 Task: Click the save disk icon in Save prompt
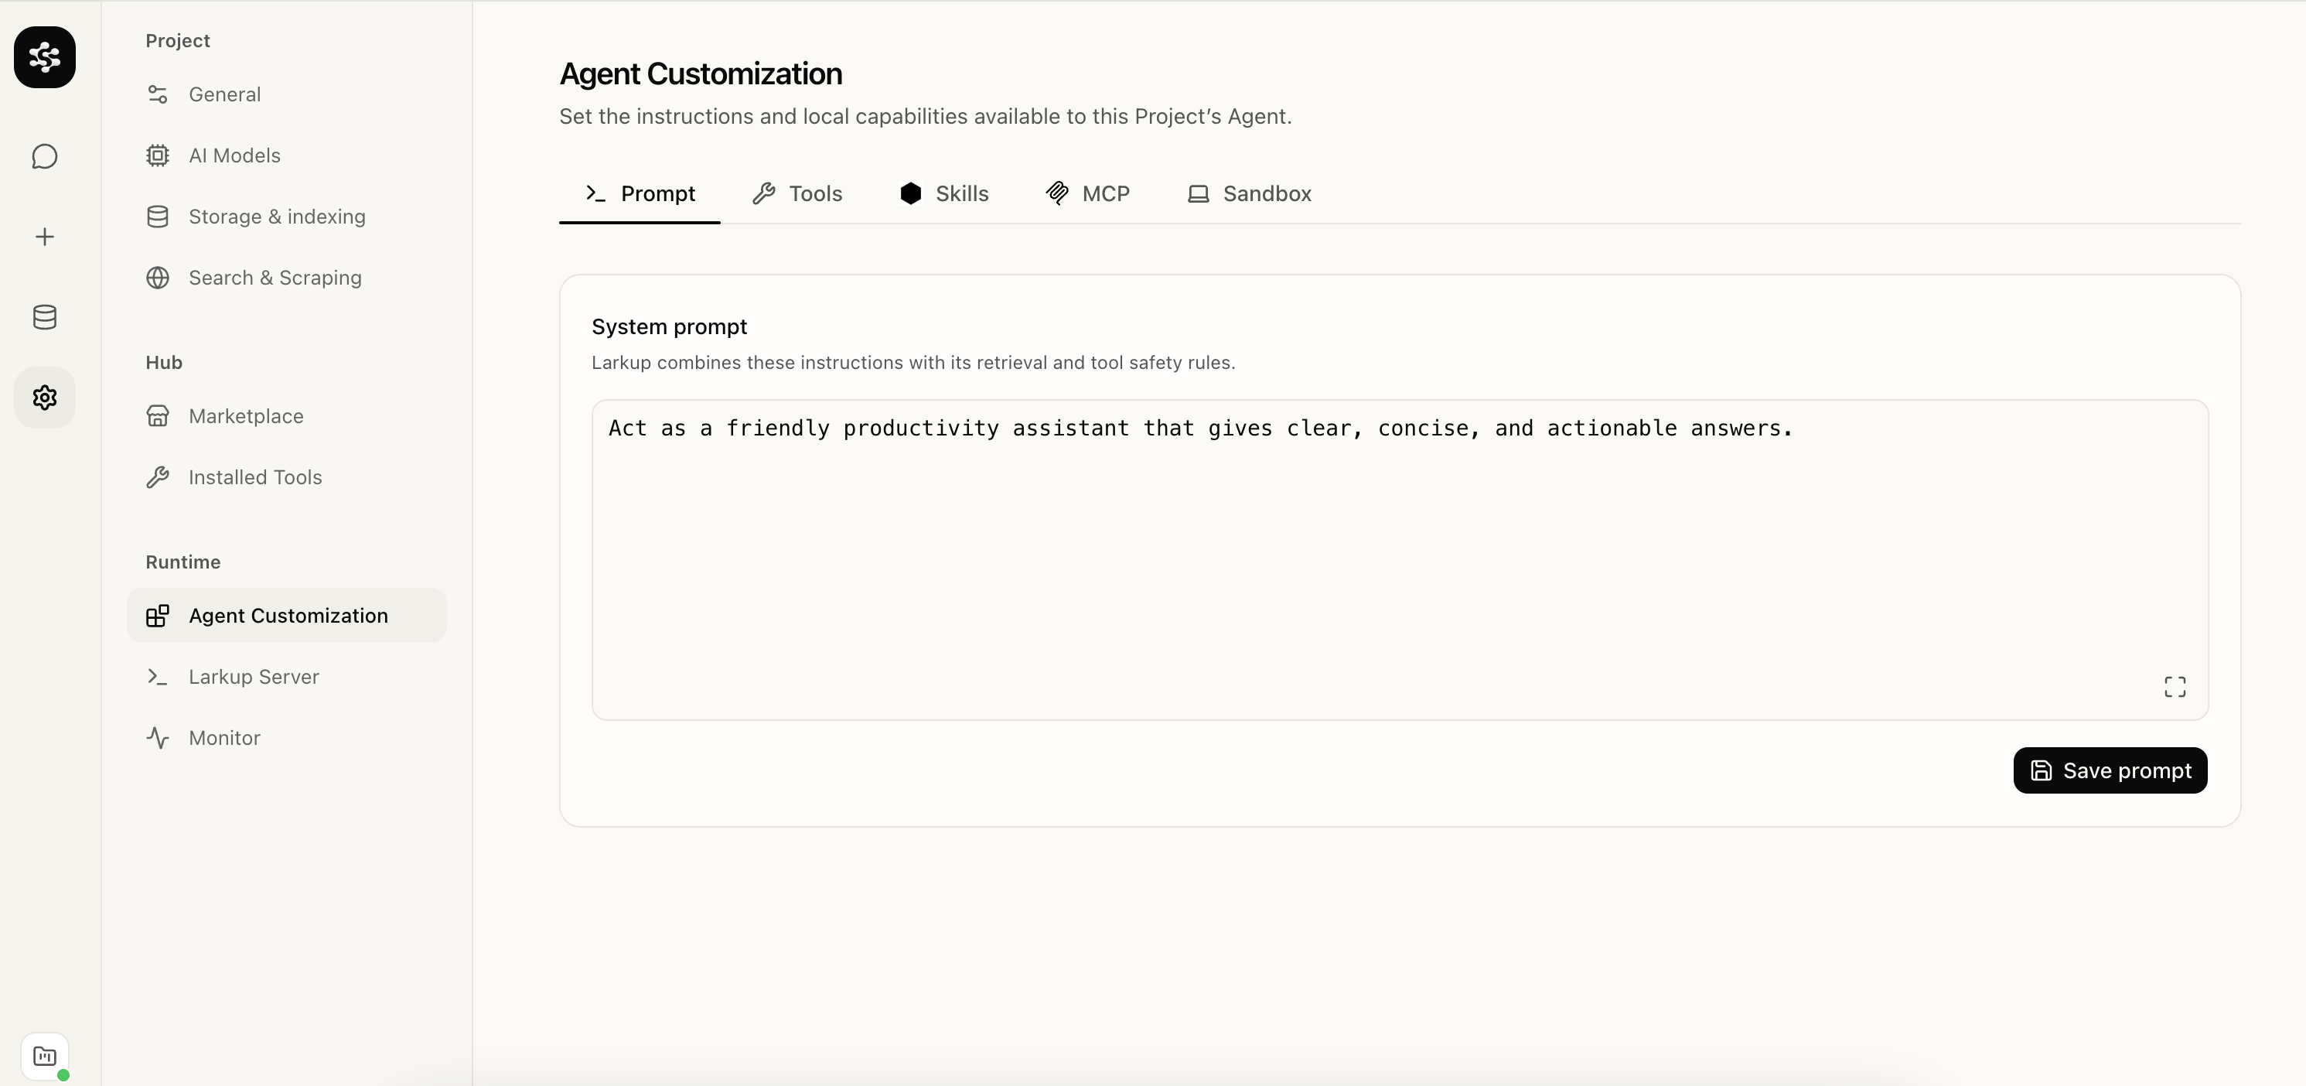click(x=2041, y=771)
